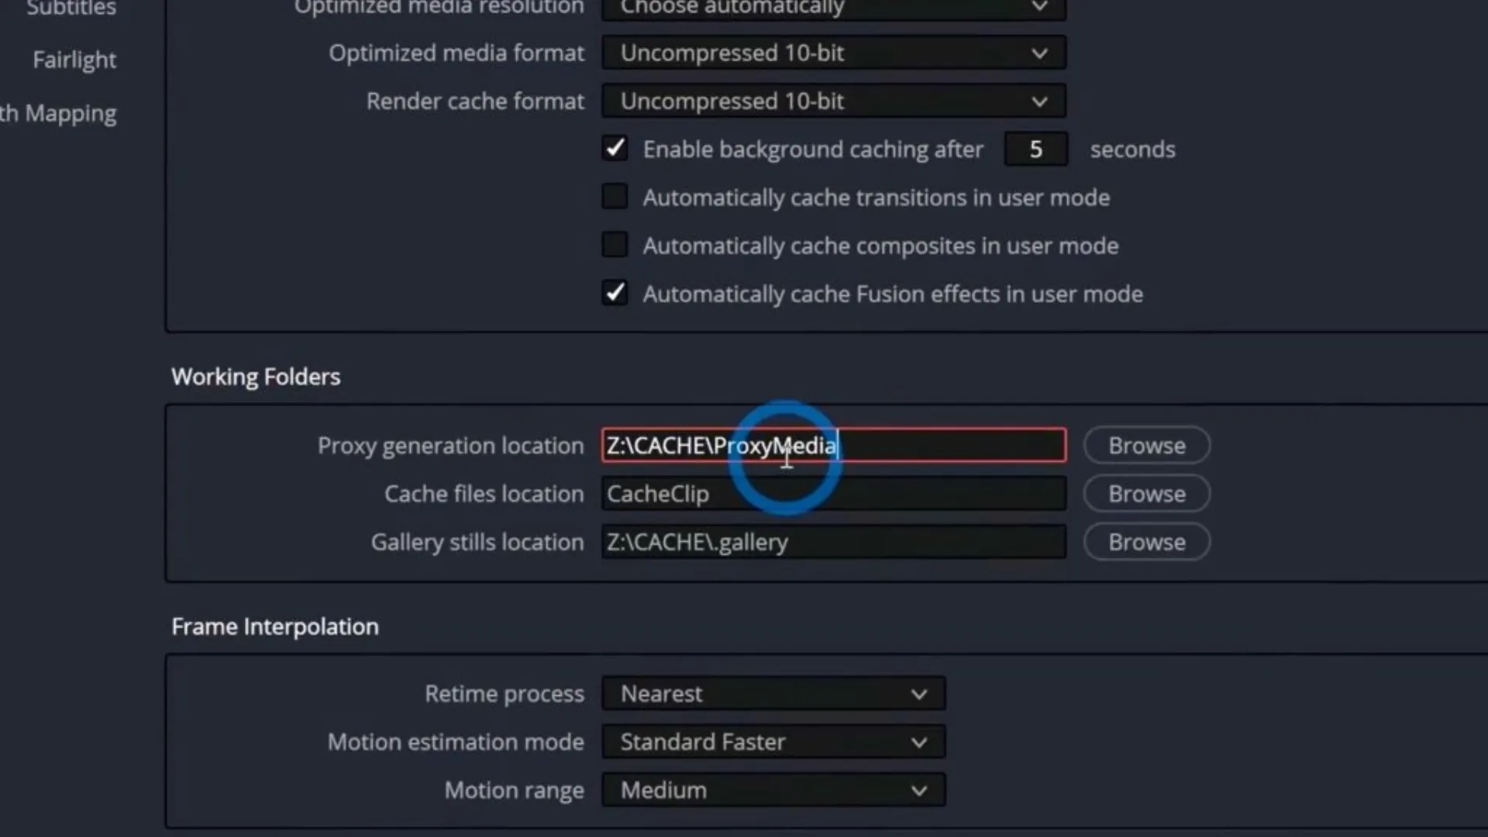Browse for the proxy generation location
The height and width of the screenshot is (837, 1488).
pyautogui.click(x=1147, y=446)
